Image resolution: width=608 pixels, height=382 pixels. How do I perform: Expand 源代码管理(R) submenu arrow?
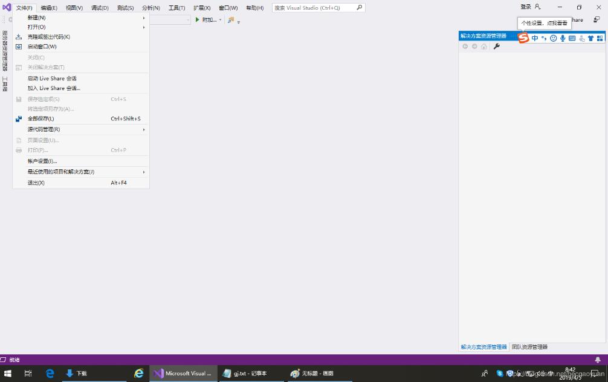pyautogui.click(x=144, y=129)
